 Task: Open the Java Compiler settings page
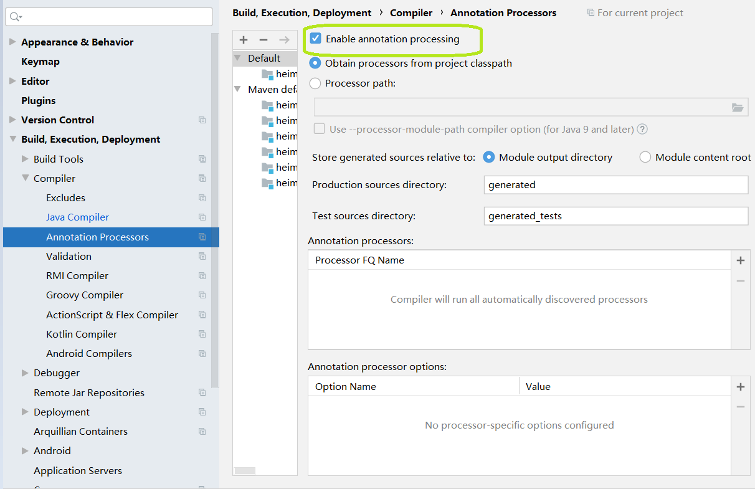[77, 217]
